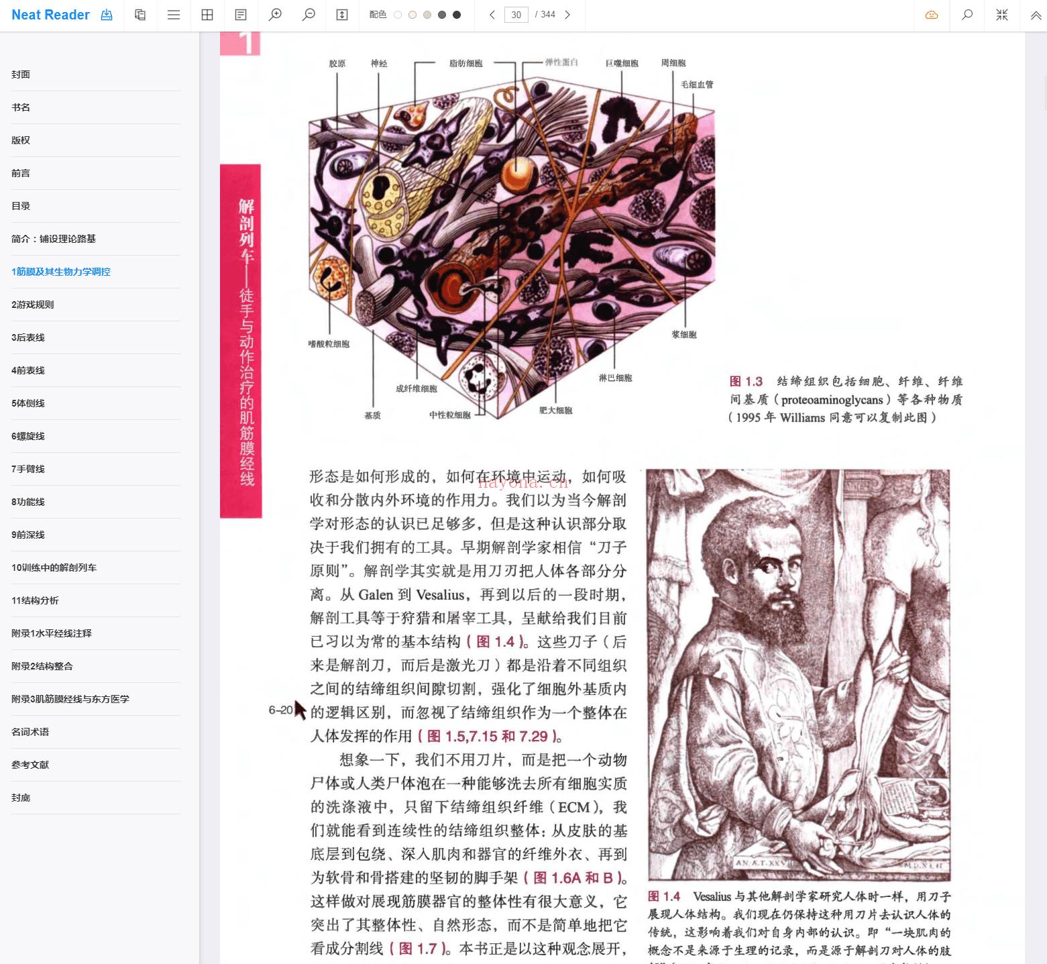Screen dimensions: 1047x964
Task: Select the beige-gray color theme swatch
Action: coord(427,15)
